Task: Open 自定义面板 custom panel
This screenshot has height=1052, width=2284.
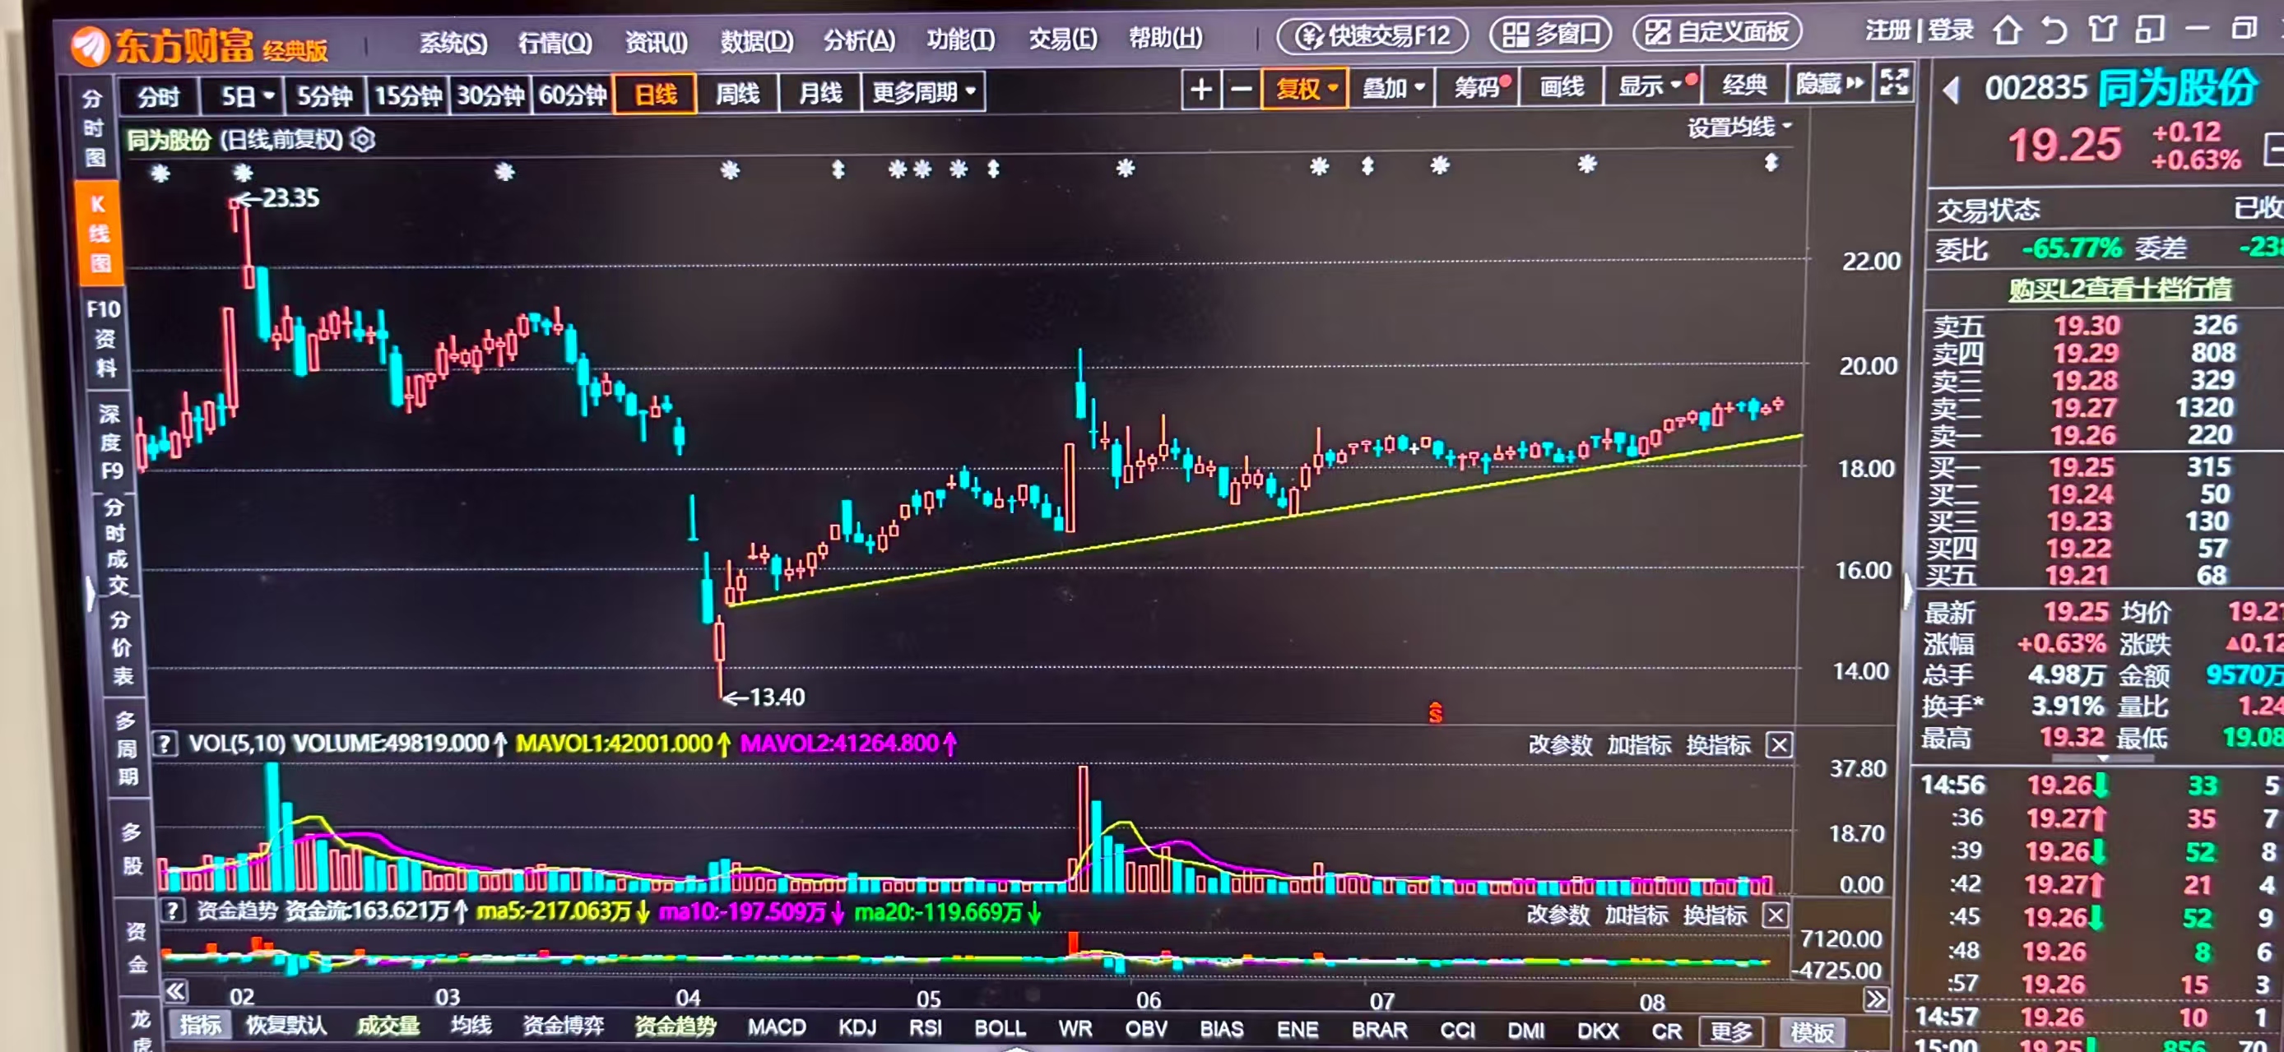Action: click(1717, 33)
